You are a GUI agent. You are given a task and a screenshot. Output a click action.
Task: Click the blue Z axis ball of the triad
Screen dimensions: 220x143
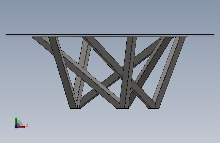pyautogui.click(x=16, y=127)
